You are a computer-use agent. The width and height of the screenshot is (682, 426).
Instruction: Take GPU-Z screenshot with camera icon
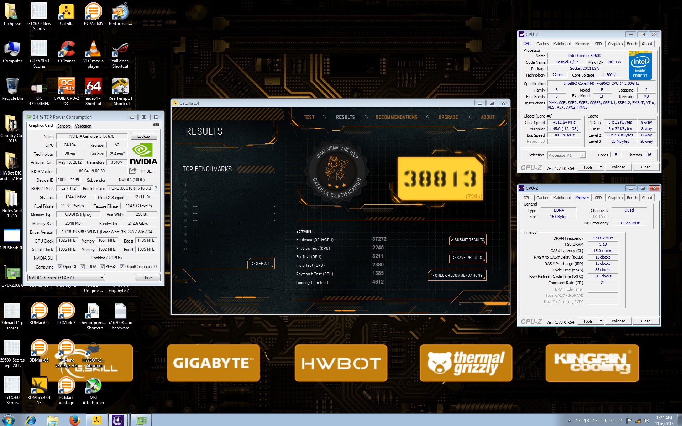156,125
